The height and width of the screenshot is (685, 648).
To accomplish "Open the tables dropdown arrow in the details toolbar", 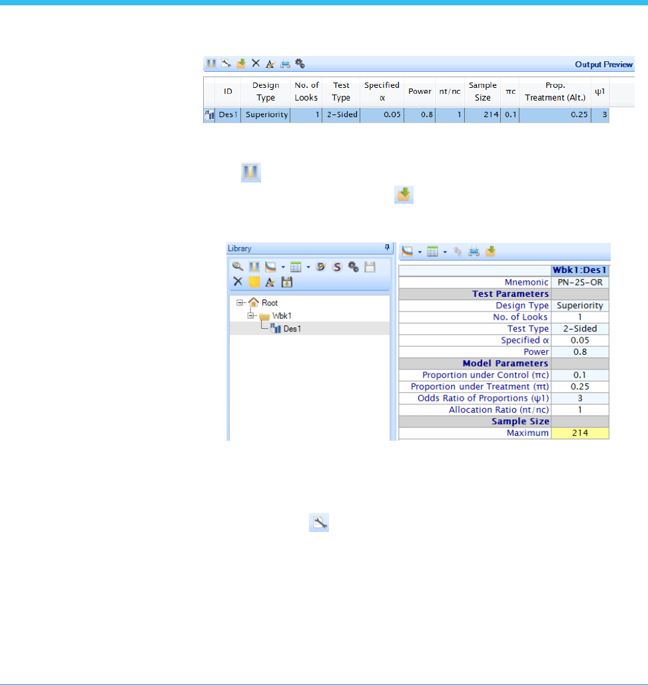I will coord(445,252).
